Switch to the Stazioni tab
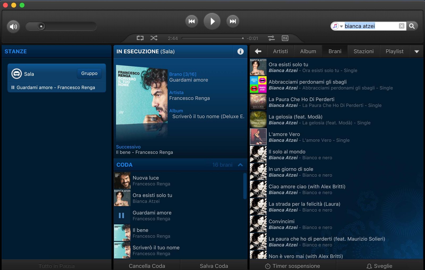The width and height of the screenshot is (425, 270). (x=363, y=51)
